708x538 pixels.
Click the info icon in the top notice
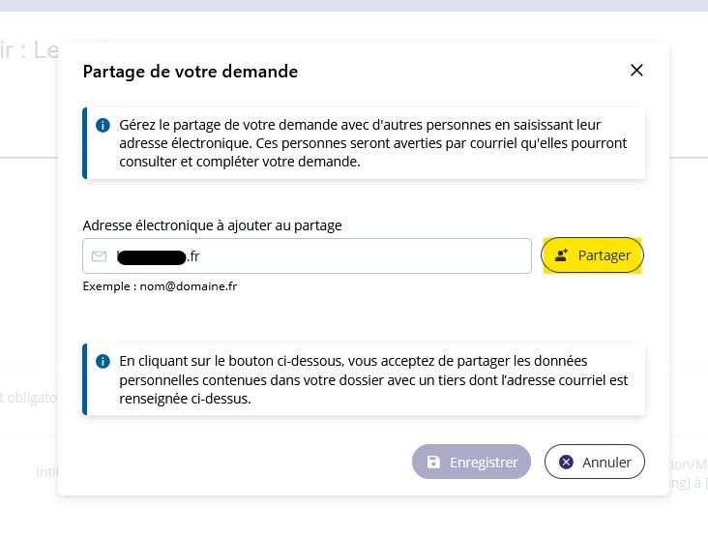coord(103,125)
